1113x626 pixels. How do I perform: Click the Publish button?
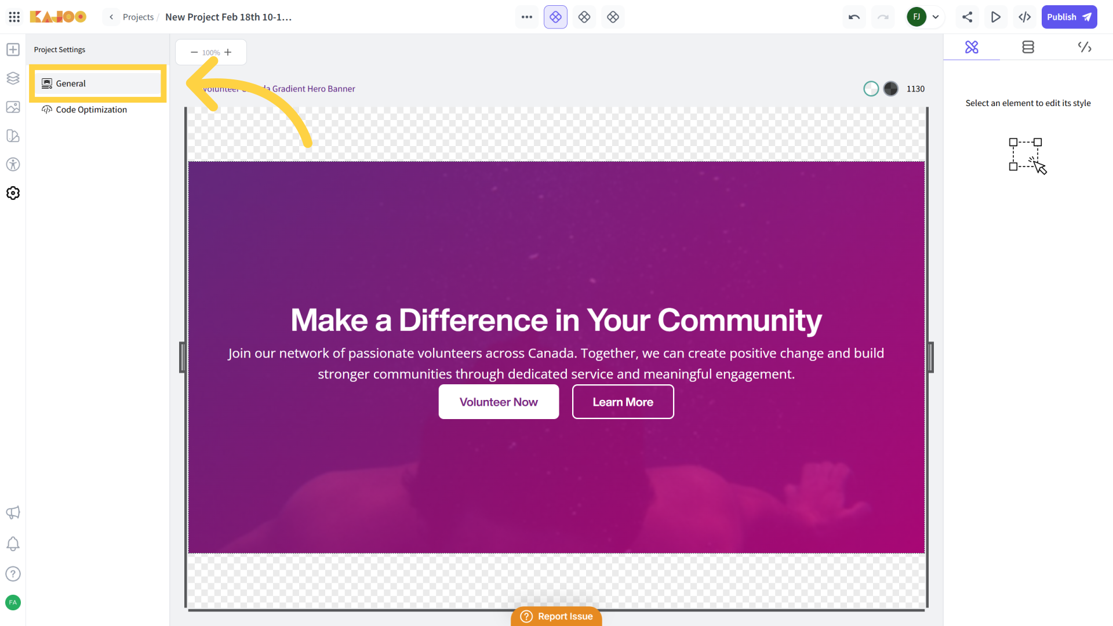coord(1068,17)
